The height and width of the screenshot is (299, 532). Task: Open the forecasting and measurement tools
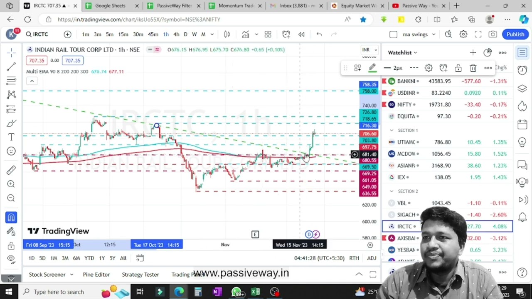[x=11, y=109]
